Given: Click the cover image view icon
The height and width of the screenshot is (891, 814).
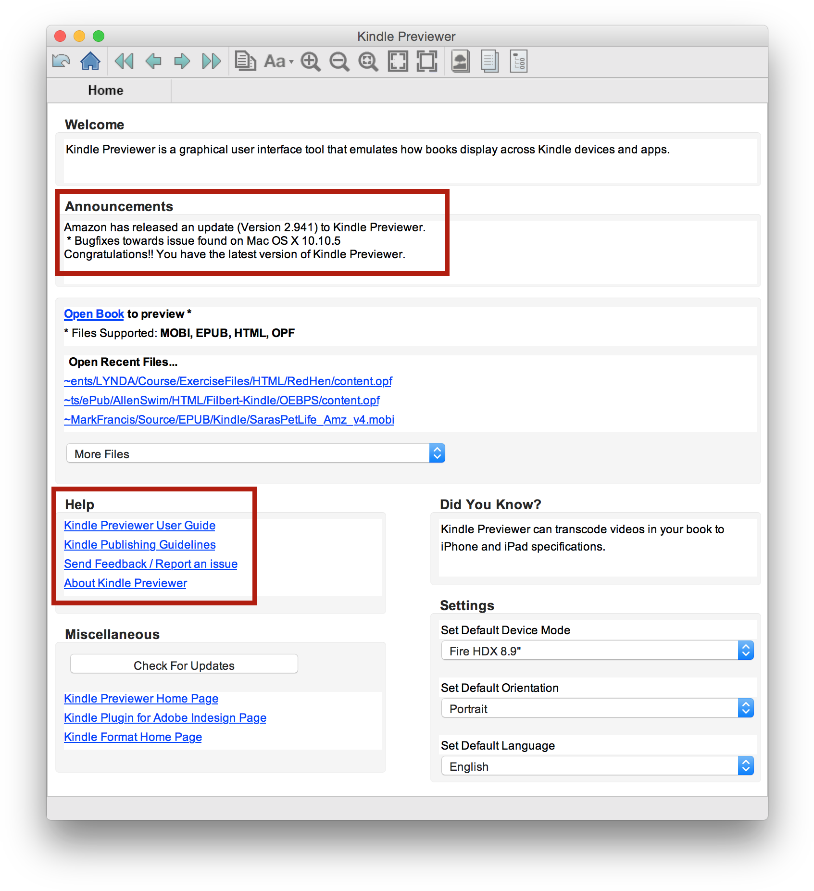Looking at the screenshot, I should (461, 62).
